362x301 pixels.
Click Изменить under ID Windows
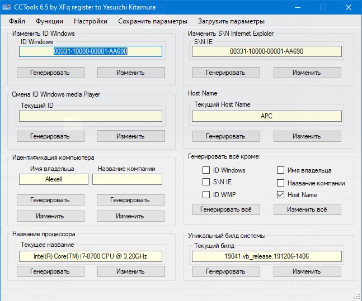pyautogui.click(x=131, y=73)
